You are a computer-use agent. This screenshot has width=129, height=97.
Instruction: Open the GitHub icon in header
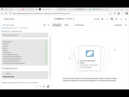pyautogui.click(x=112, y=19)
